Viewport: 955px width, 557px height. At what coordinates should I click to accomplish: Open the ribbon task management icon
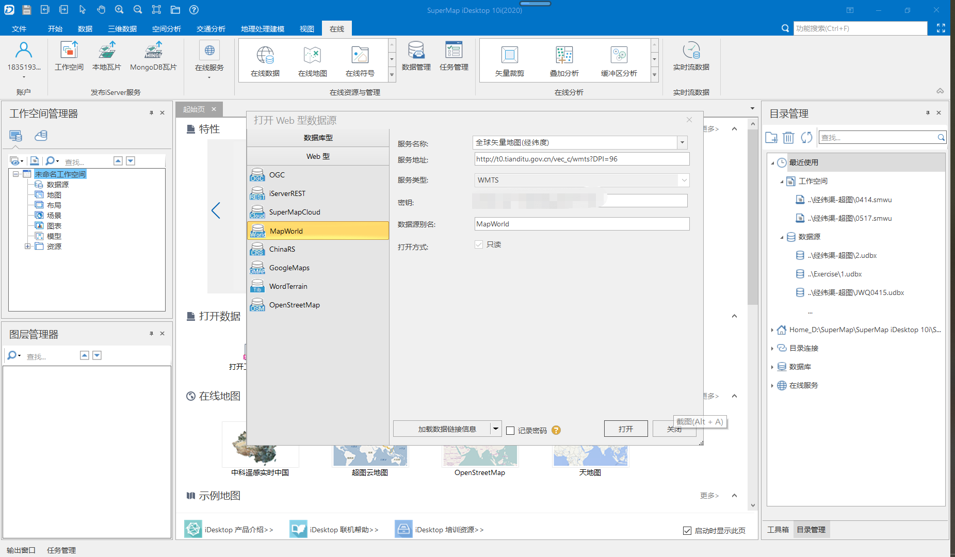pyautogui.click(x=454, y=50)
